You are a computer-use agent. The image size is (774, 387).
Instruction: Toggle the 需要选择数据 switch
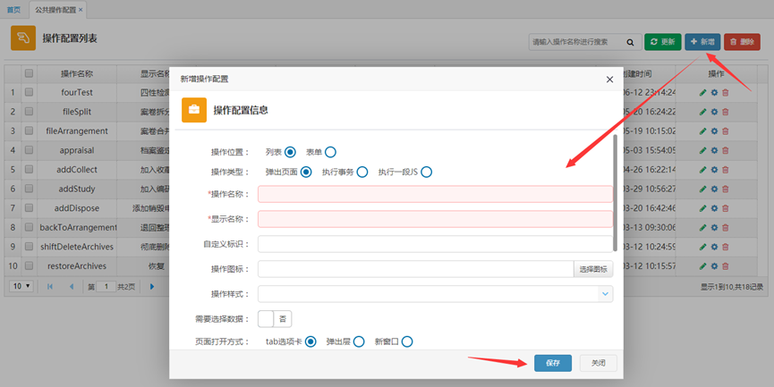pyautogui.click(x=275, y=319)
